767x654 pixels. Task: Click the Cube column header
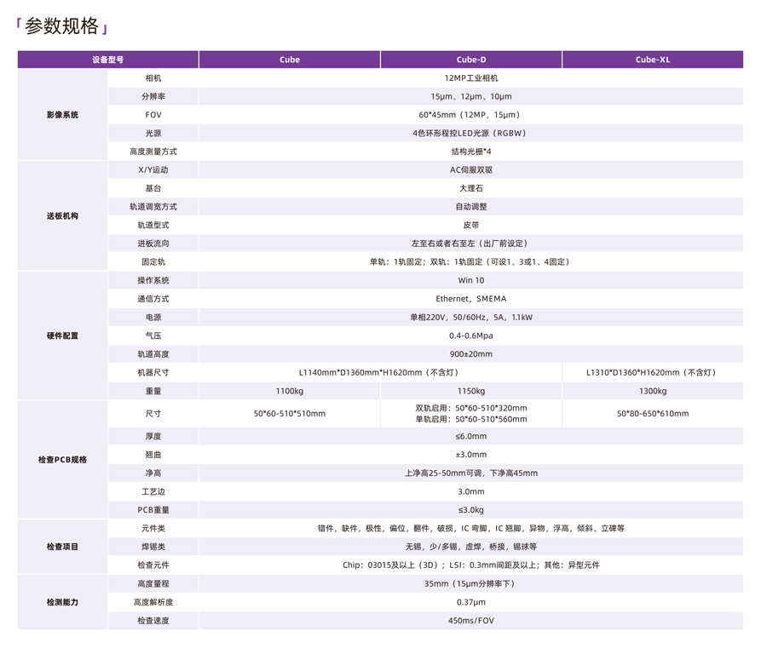pos(290,60)
